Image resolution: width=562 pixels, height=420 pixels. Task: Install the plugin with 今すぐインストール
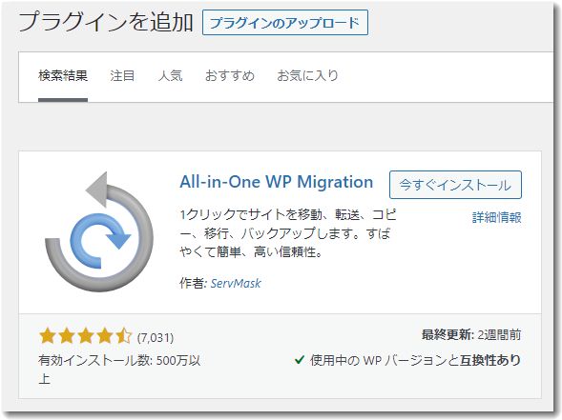click(455, 185)
